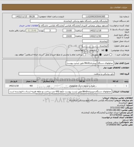
Task: Select the item name cell معرف یا محلول
Action: [x=82, y=86]
